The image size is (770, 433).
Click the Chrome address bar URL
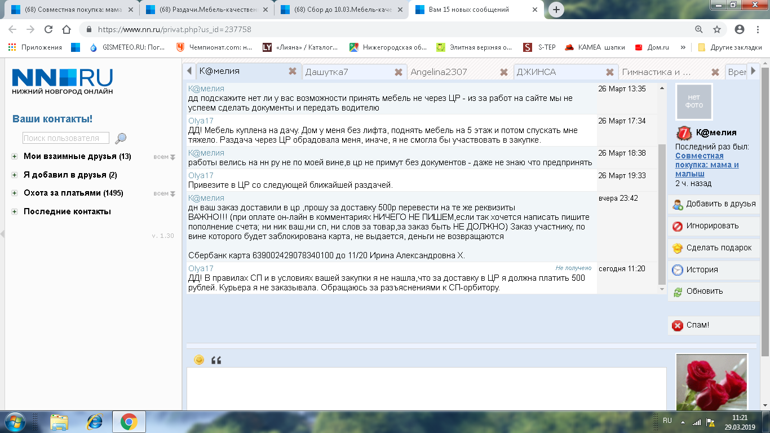tap(175, 29)
